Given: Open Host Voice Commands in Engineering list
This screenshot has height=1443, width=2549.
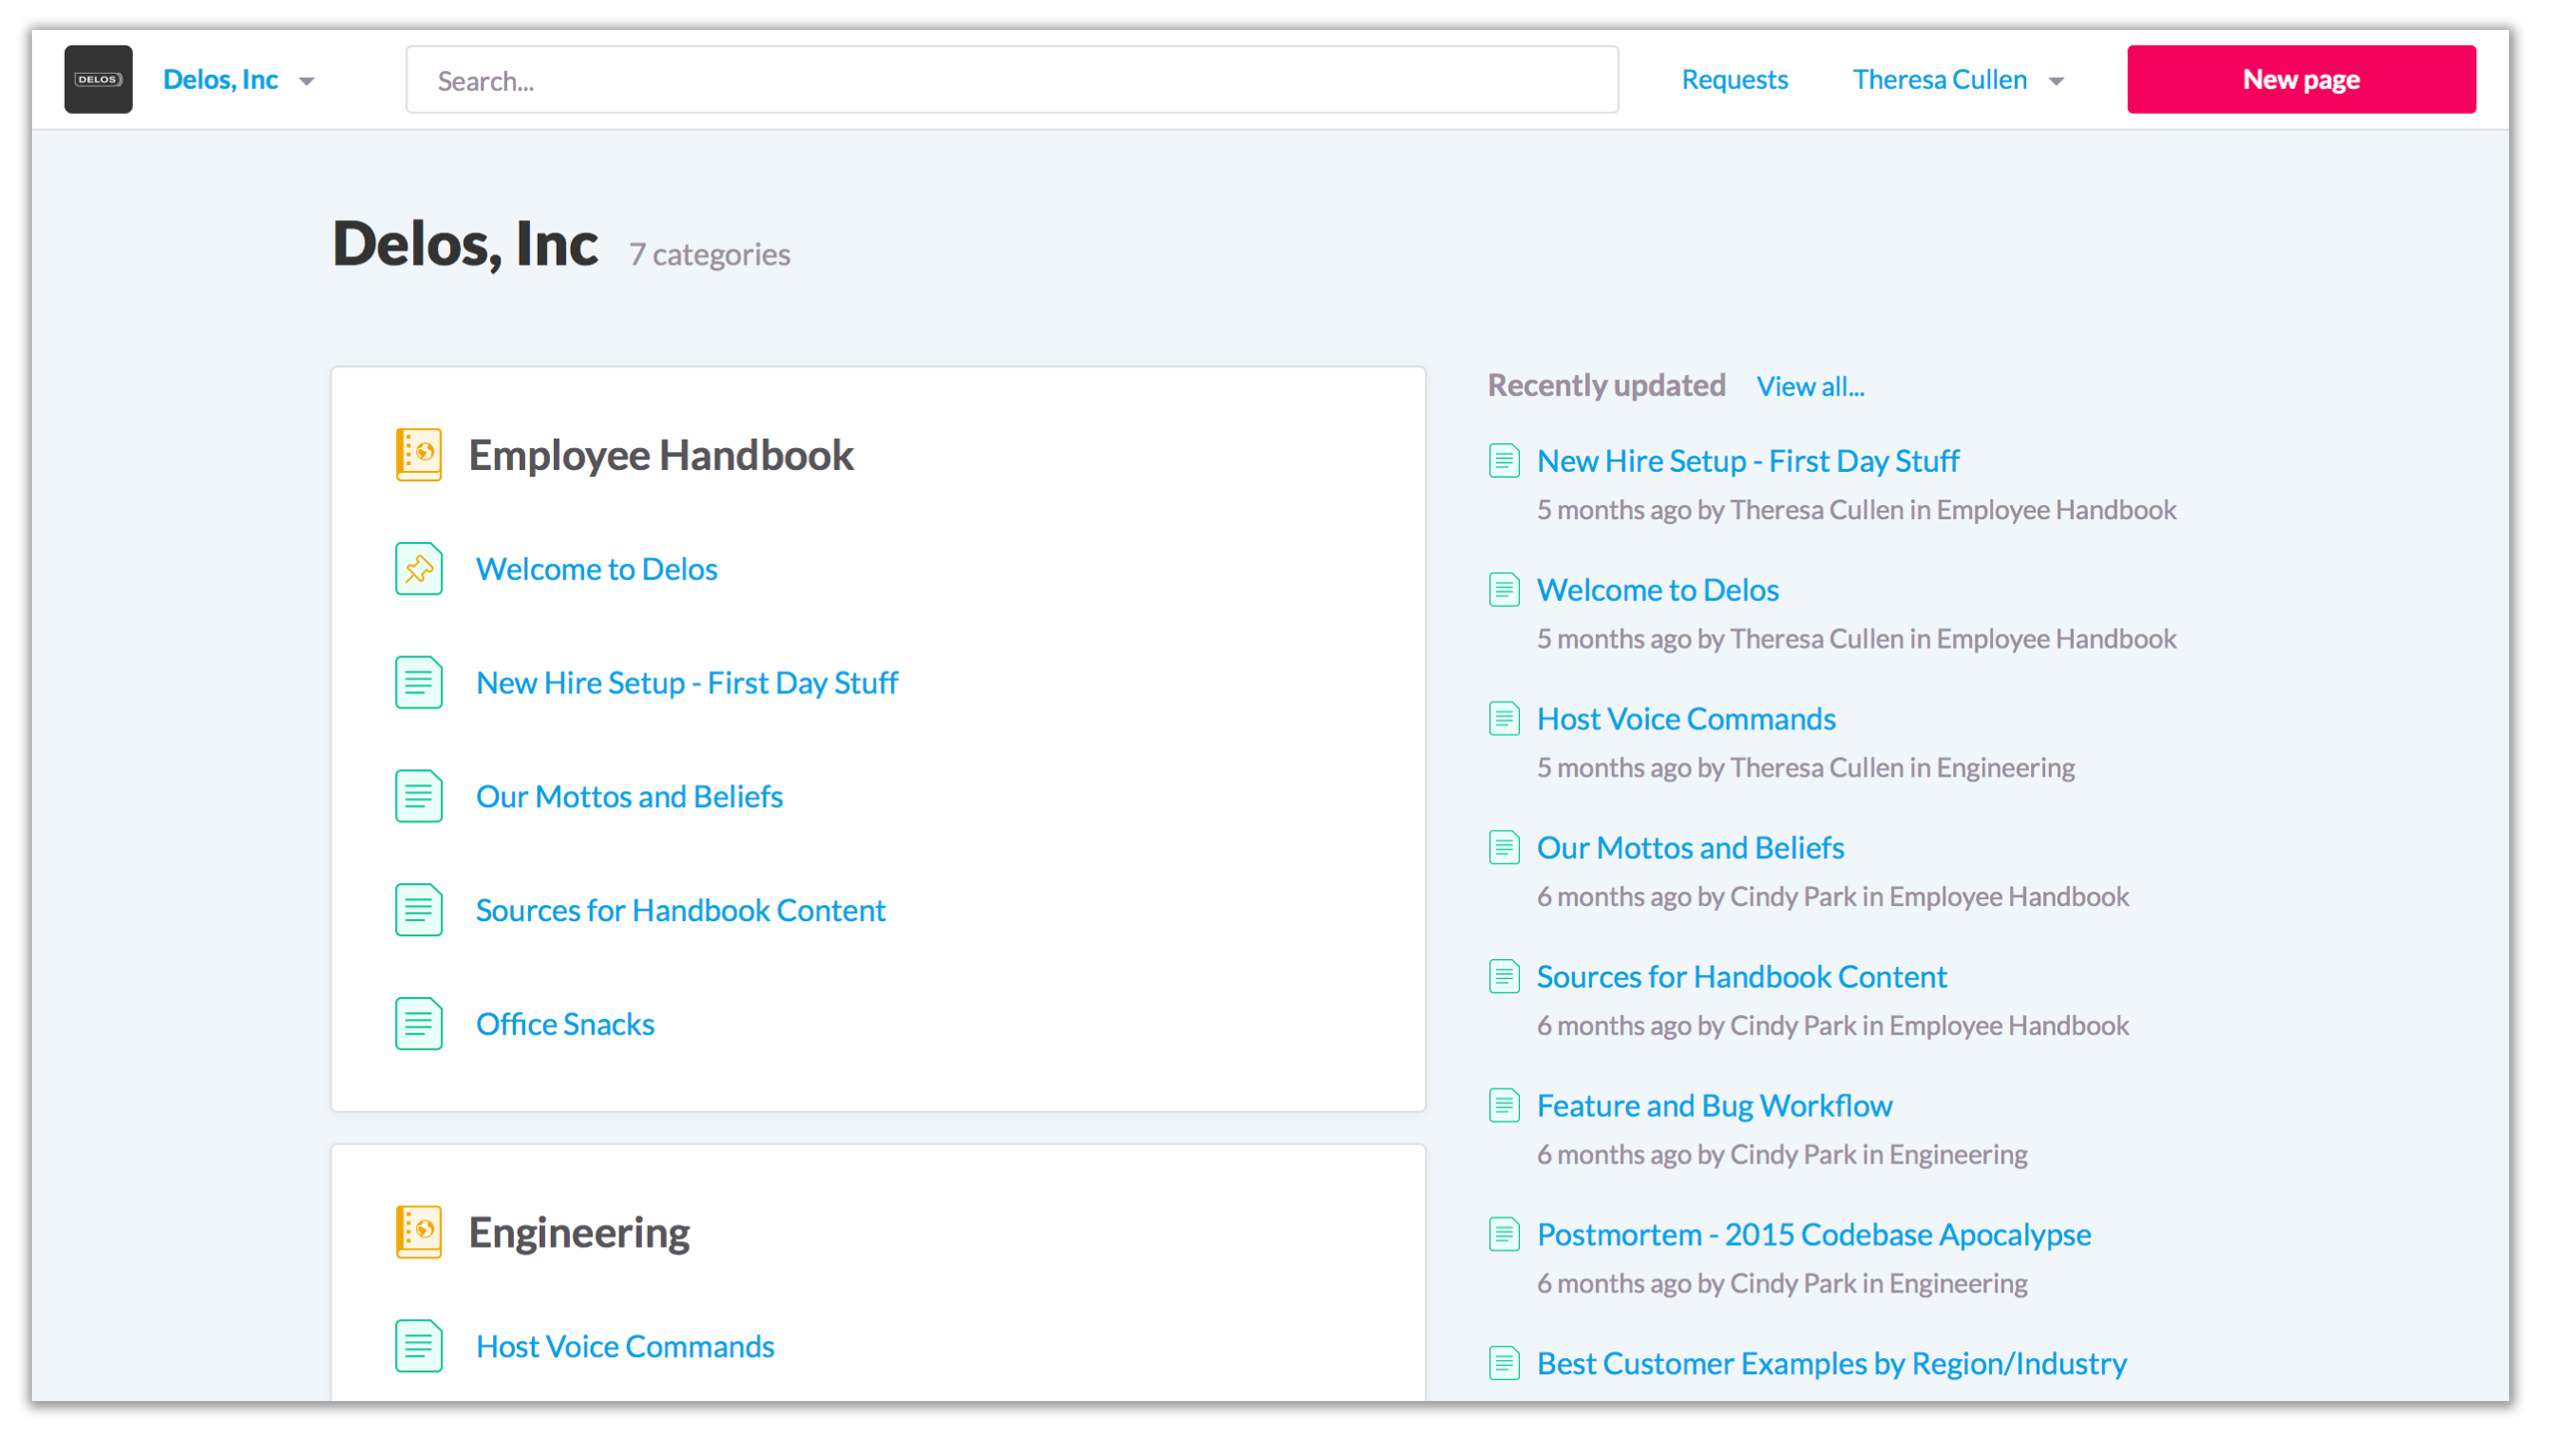Looking at the screenshot, I should (625, 1346).
